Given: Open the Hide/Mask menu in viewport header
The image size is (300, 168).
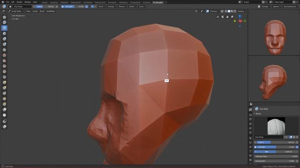Looking at the screenshot, I should [51, 11].
